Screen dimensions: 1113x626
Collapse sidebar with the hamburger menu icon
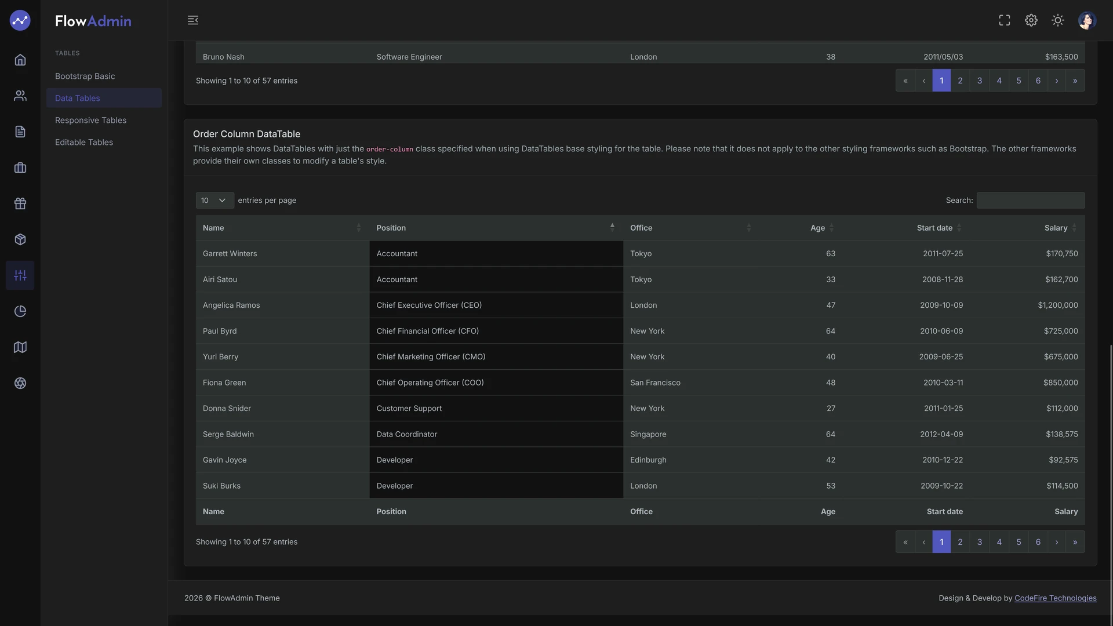pos(193,20)
